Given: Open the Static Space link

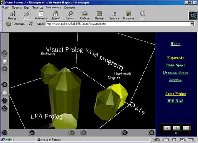Looking at the screenshot, I should point(175,65).
